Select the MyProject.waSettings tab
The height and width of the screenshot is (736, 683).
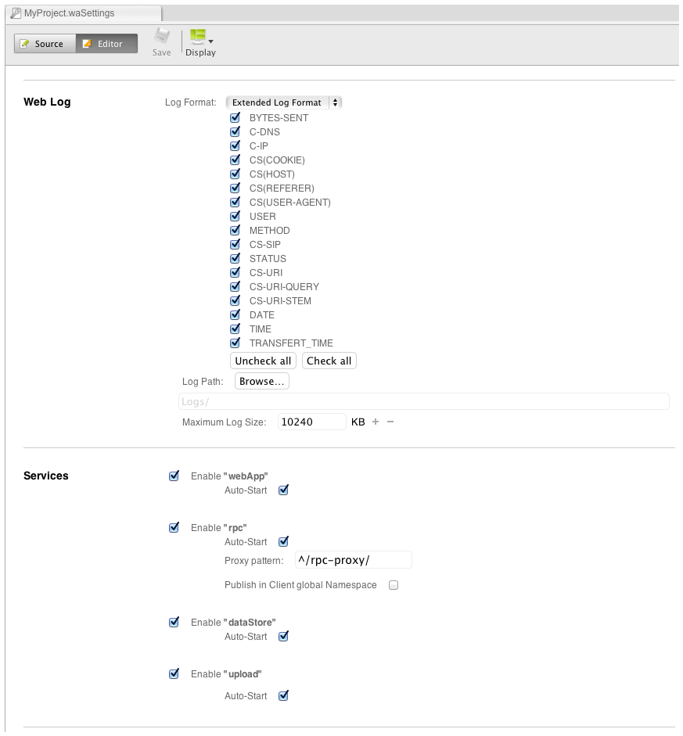point(83,13)
